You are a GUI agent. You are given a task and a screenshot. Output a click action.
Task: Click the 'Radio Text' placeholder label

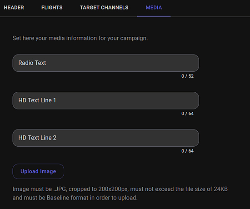32,63
